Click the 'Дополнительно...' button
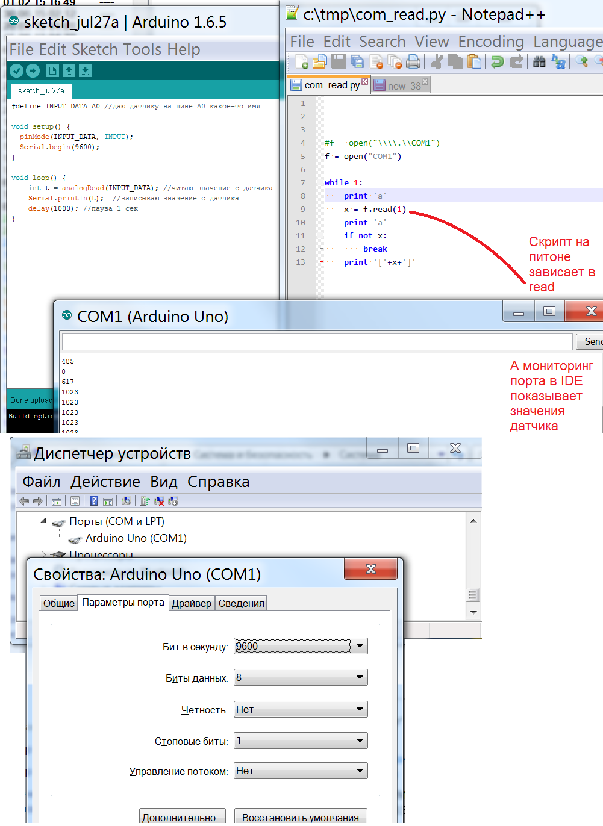Image resolution: width=603 pixels, height=826 pixels. tap(183, 816)
